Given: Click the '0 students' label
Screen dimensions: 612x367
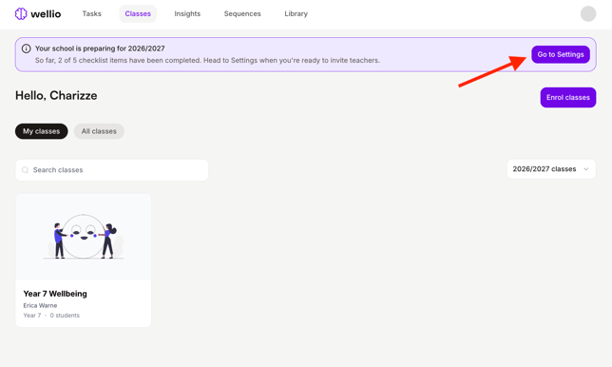Looking at the screenshot, I should coord(65,316).
